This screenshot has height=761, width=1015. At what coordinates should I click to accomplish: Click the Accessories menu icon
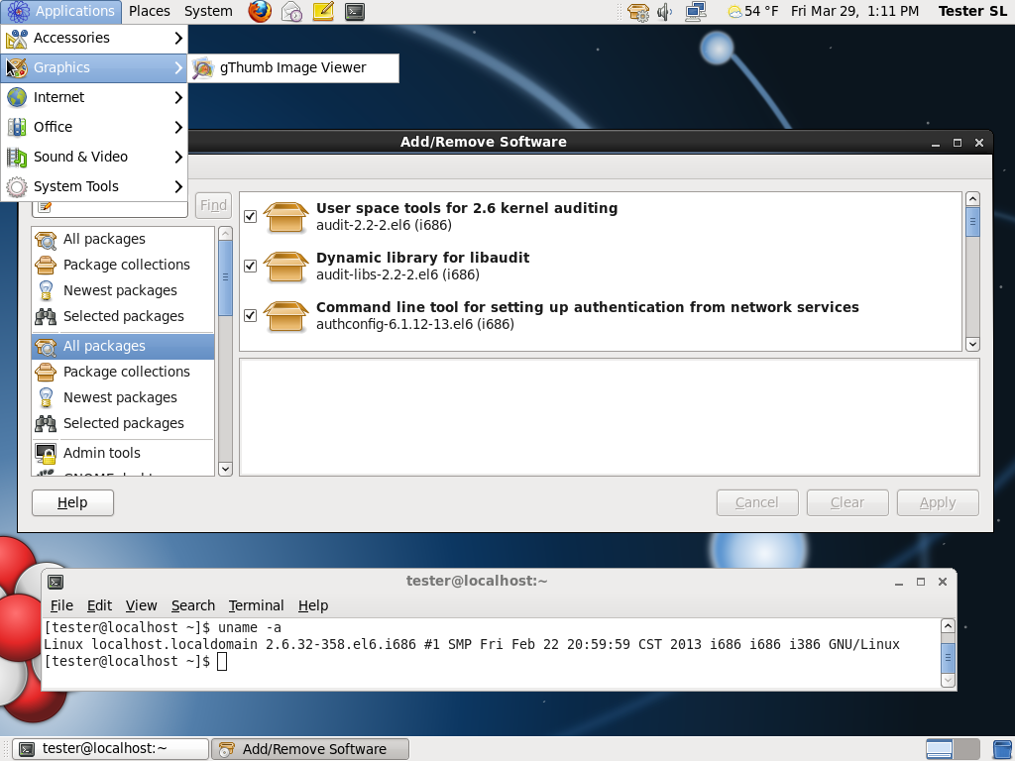pyautogui.click(x=17, y=39)
